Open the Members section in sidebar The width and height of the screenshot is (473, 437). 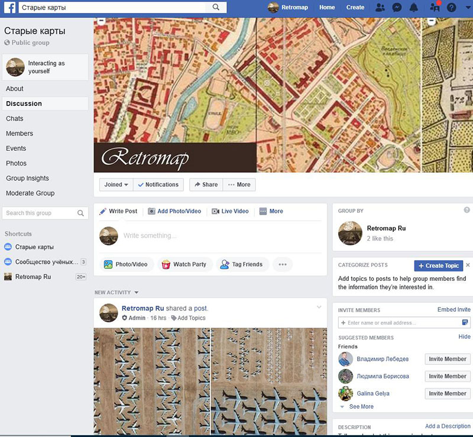(20, 134)
